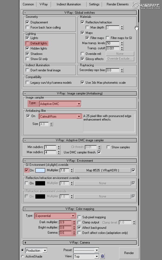Screen dimensions: 162x260
Task: Open the Indirect illumination tab
Action: tap(69, 4)
